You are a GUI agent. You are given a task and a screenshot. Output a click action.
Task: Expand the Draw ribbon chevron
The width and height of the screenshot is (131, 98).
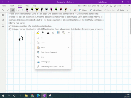point(127,10)
